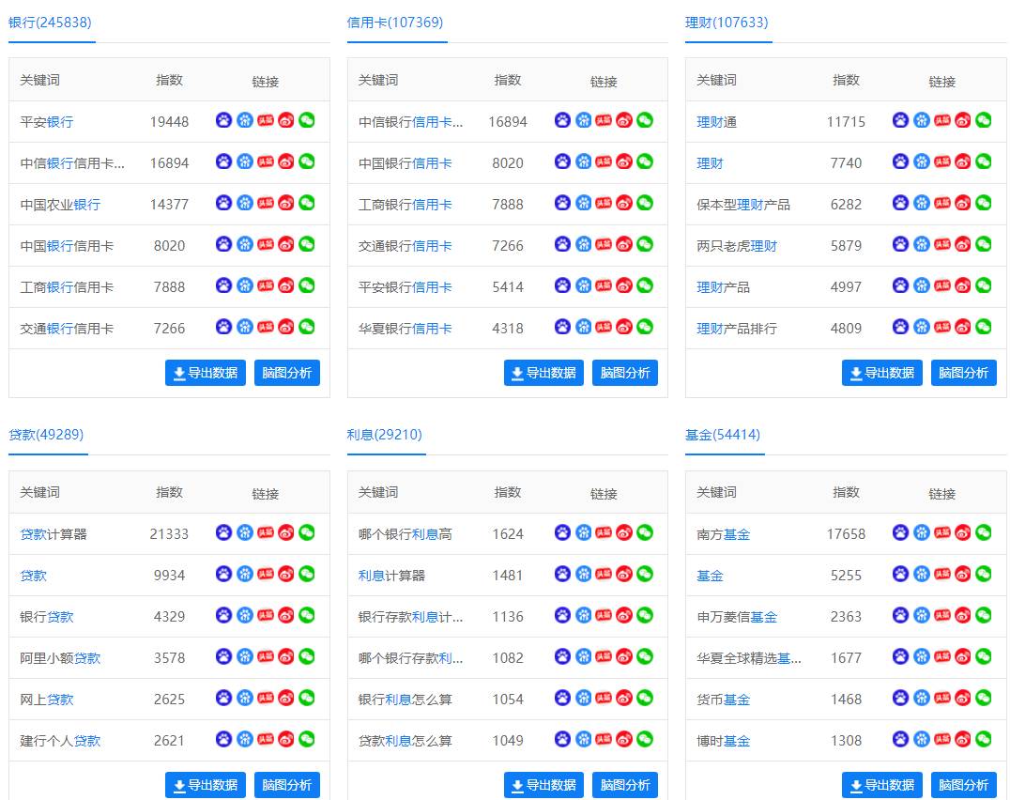Open 脑图分析 for the 银行 panel
Screen dimensions: 1010x800
287,373
